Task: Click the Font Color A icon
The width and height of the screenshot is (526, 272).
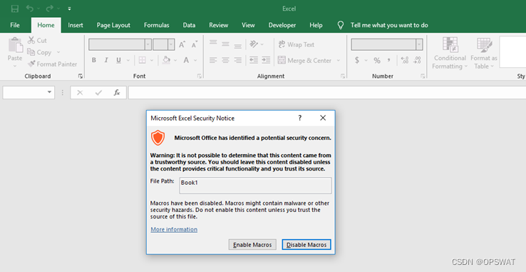Action: (186, 60)
